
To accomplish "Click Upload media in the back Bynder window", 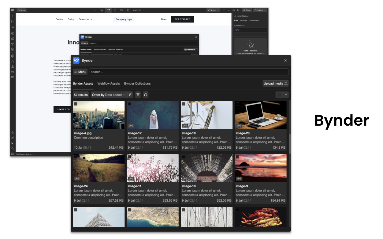I will pyautogui.click(x=191, y=49).
